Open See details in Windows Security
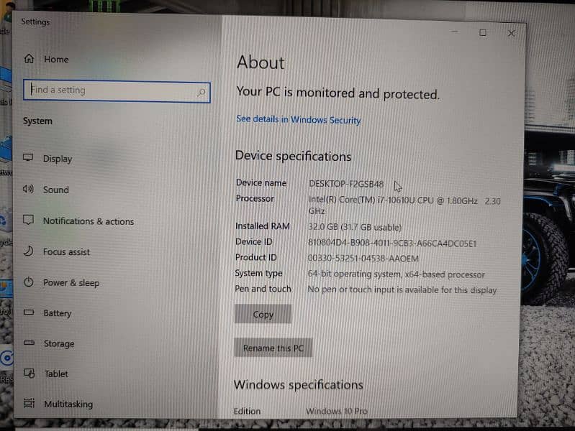This screenshot has width=575, height=431. tap(298, 120)
